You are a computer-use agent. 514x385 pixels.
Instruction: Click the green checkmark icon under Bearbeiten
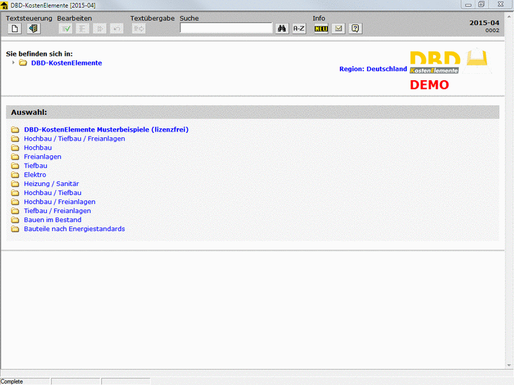click(x=66, y=29)
